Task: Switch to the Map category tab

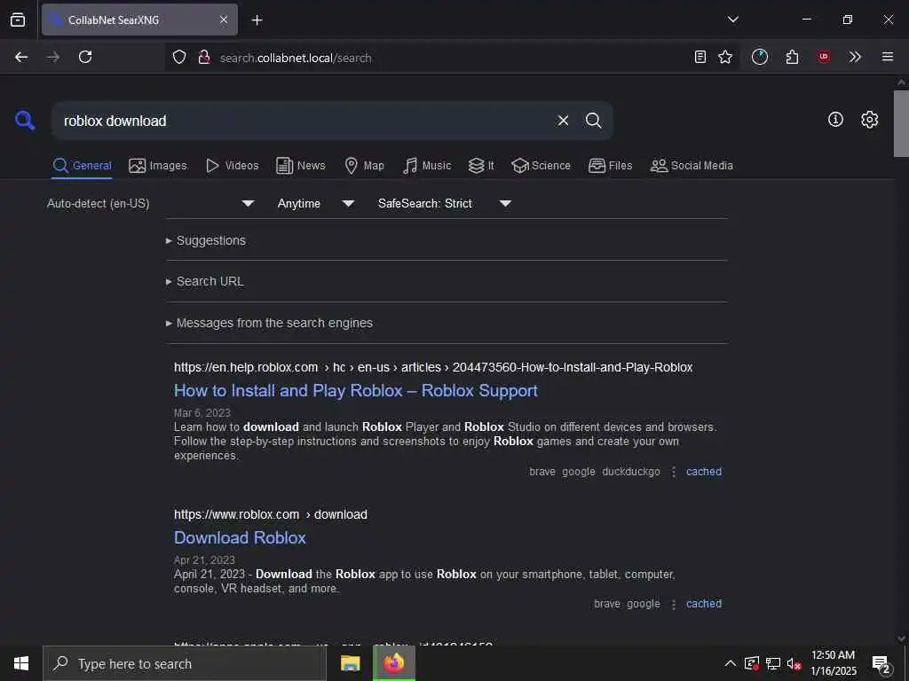Action: click(x=364, y=166)
